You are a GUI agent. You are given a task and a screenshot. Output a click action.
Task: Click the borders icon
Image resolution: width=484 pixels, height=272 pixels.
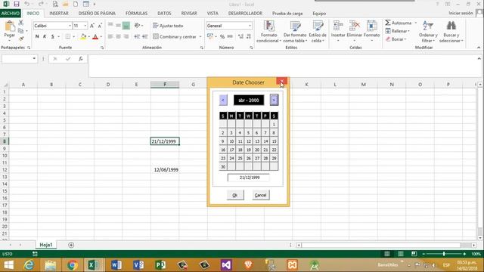68,37
